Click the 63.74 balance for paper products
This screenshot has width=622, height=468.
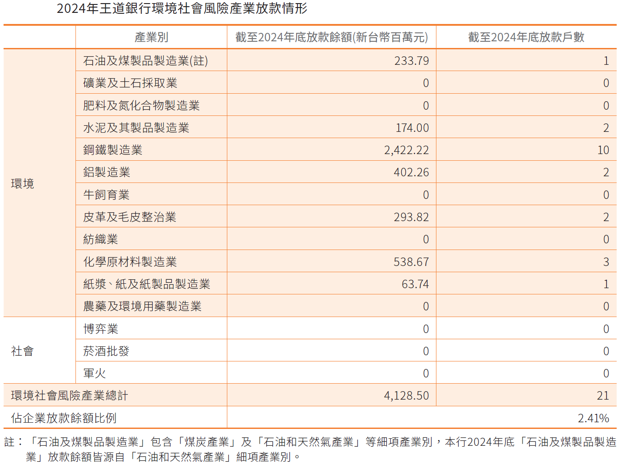(x=415, y=284)
